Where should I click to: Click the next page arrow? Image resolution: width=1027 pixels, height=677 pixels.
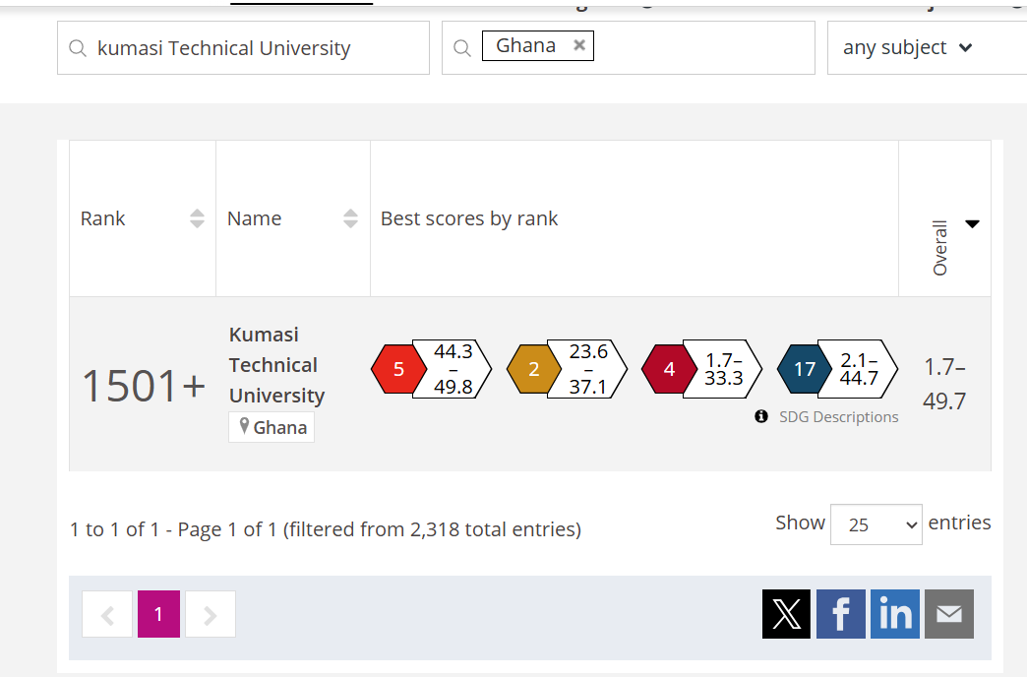click(x=211, y=614)
